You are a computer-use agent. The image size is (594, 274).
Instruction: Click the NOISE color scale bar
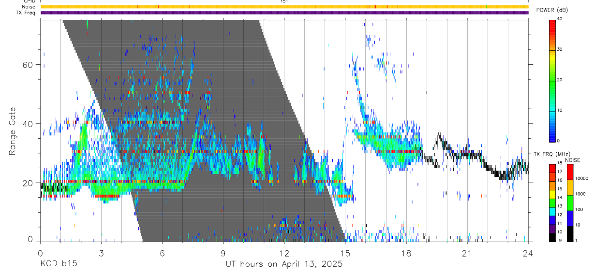pos(569,202)
